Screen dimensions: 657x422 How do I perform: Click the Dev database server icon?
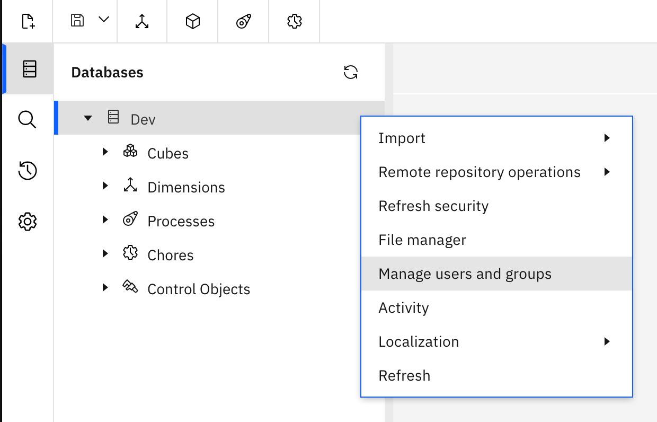(113, 117)
